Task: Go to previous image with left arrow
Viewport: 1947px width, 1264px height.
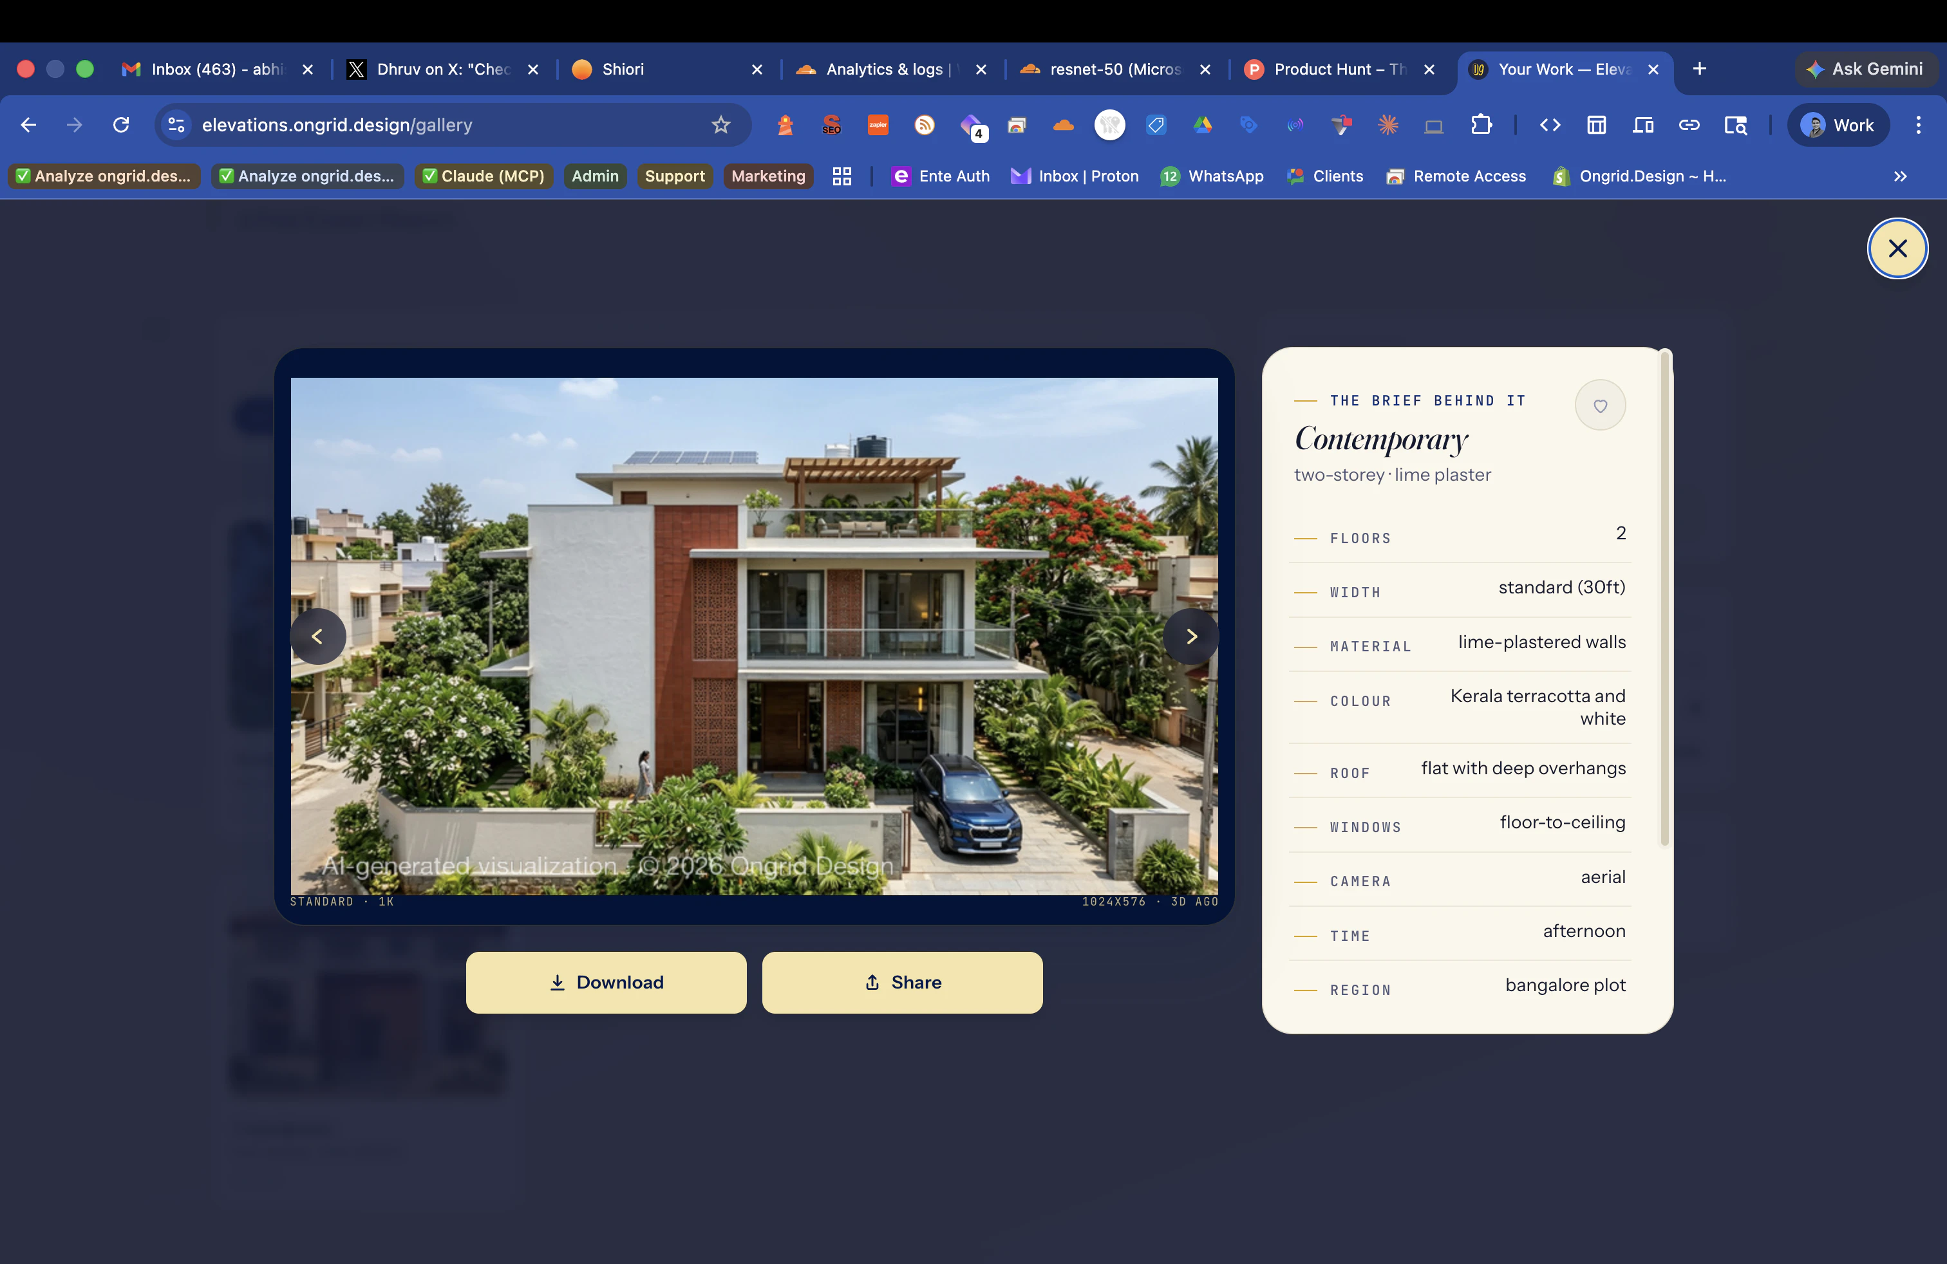Action: (317, 636)
